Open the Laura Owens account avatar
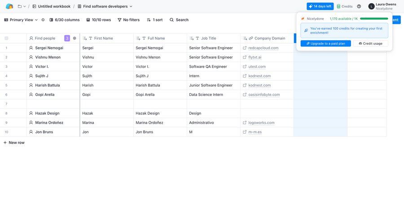Screen dimensions: 404x217 (371, 6)
